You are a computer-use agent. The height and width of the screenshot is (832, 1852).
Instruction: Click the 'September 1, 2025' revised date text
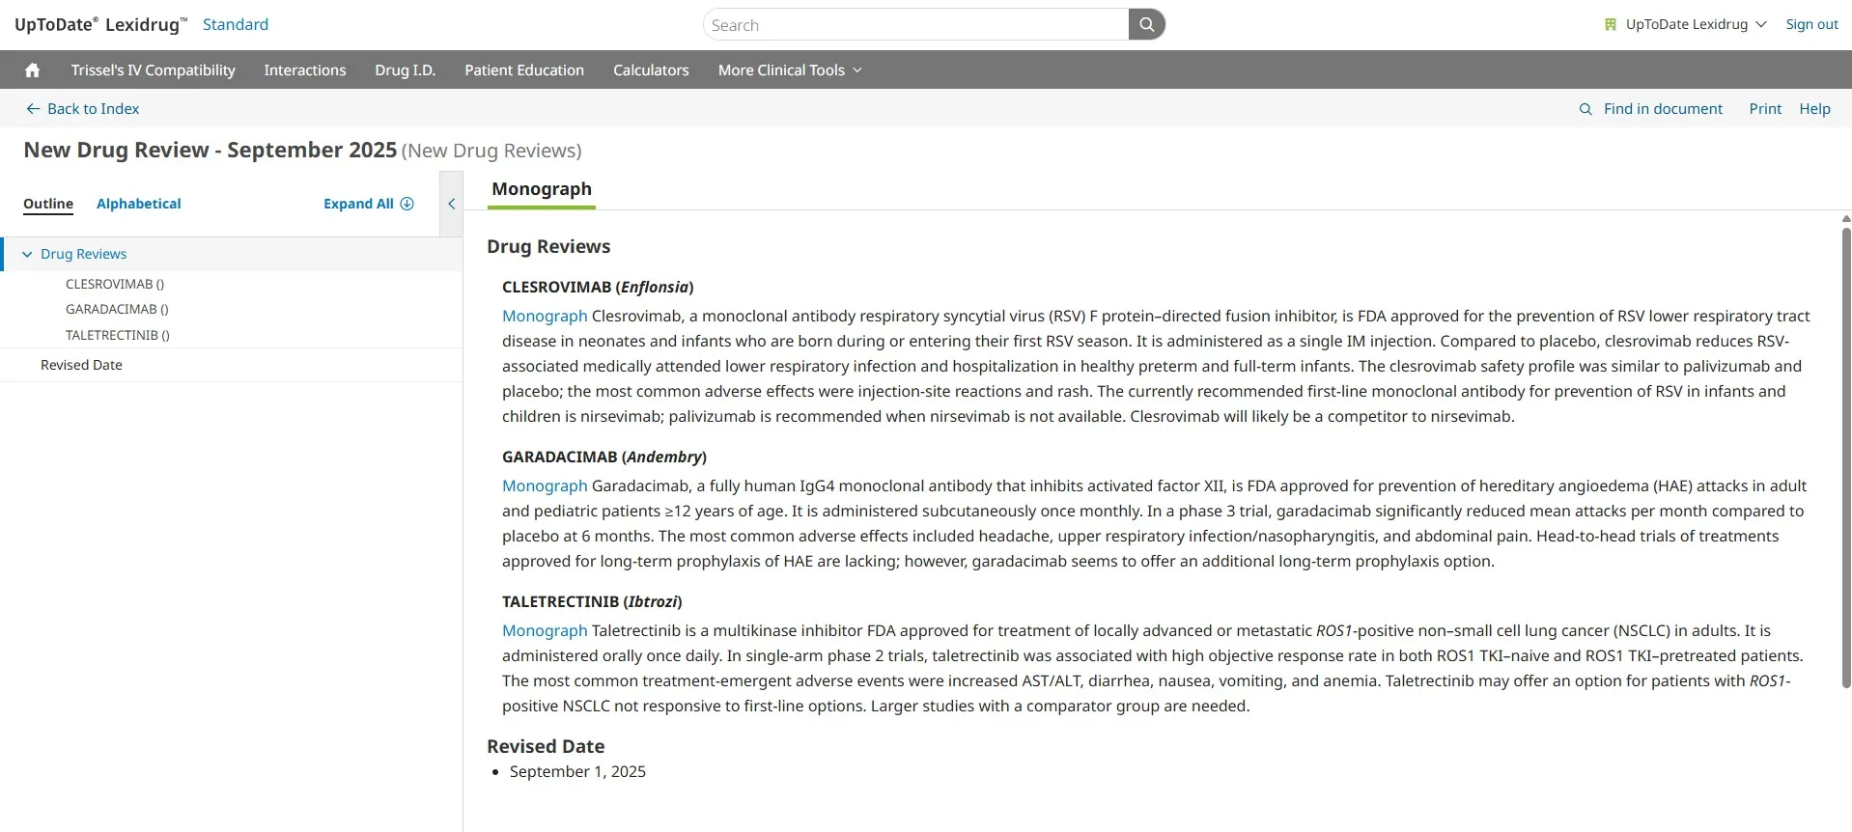577,771
